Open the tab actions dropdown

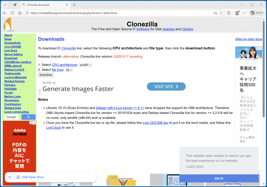coord(5,5)
